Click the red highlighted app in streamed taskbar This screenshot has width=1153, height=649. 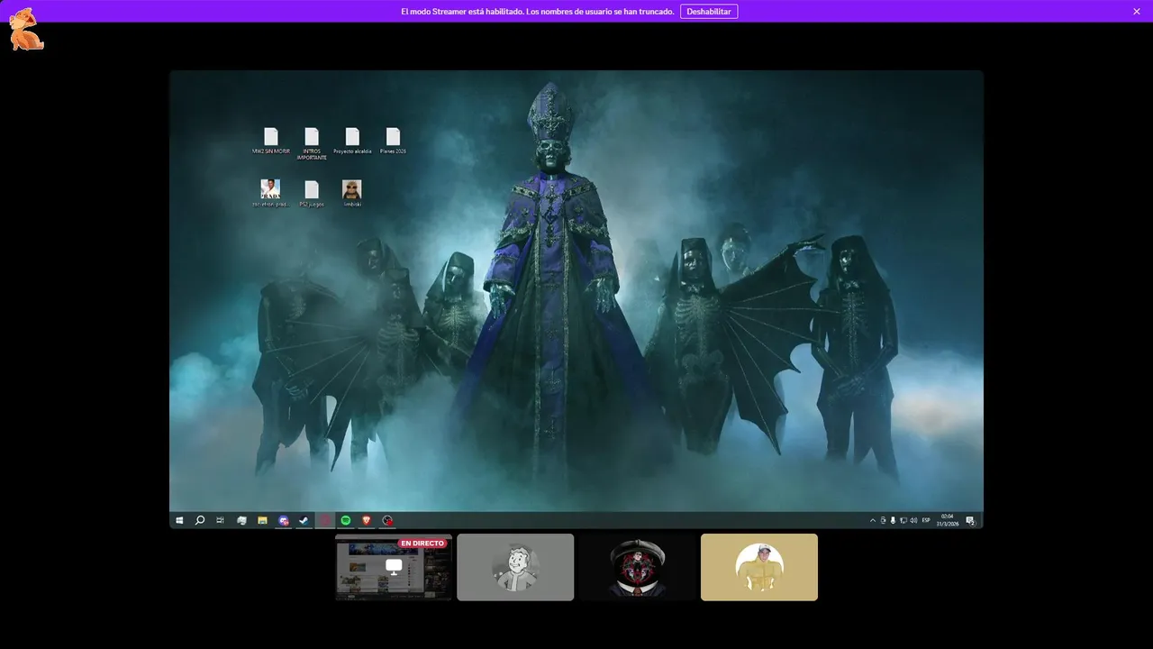pyautogui.click(x=325, y=520)
